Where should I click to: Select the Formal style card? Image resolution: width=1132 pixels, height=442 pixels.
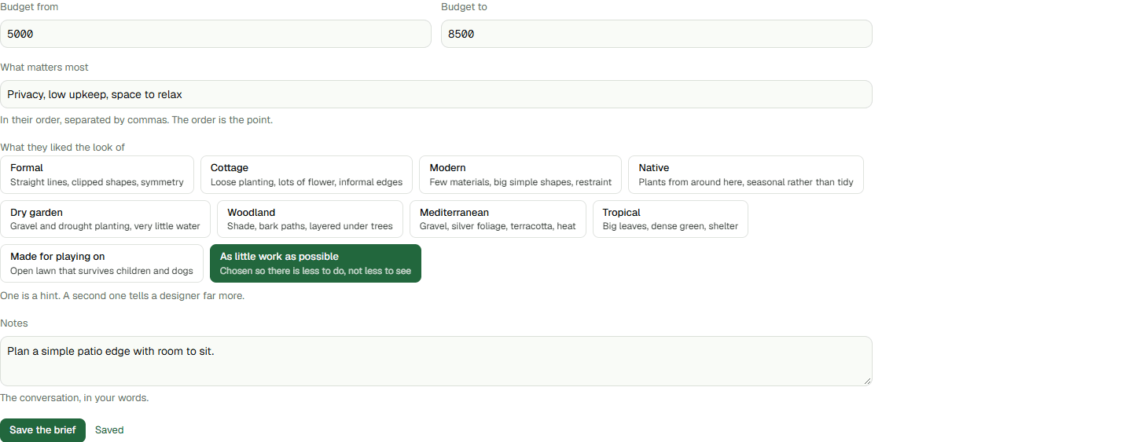pyautogui.click(x=97, y=174)
